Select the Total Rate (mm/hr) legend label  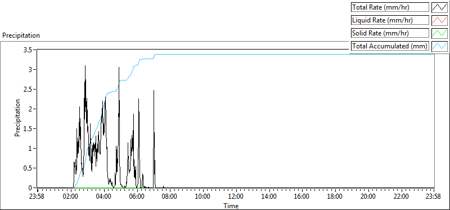point(390,7)
